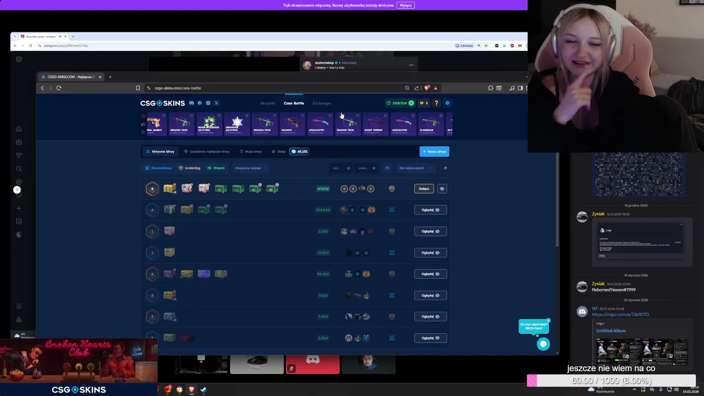Go back in the csgo-skins browser window
Viewport: 704px width, 396px height.
pos(42,88)
